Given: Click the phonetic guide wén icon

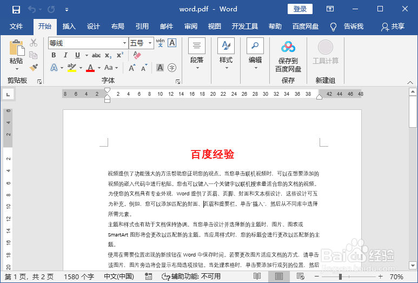Looking at the screenshot, I should 160,43.
